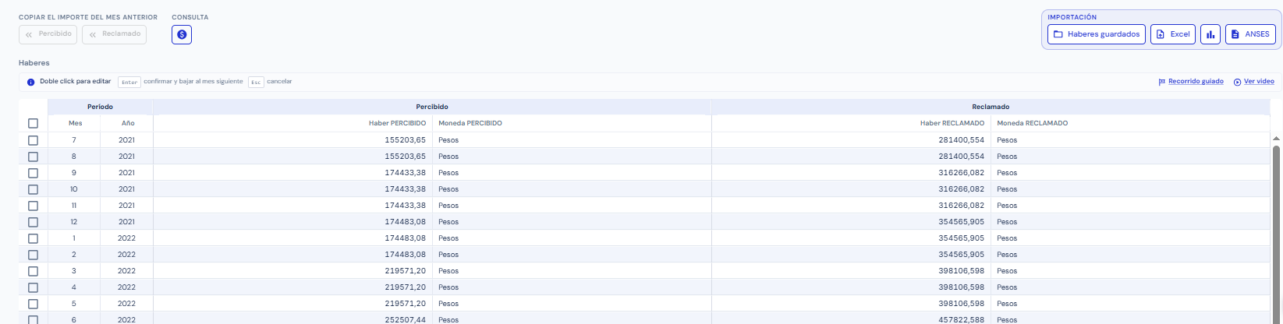The width and height of the screenshot is (1283, 324).
Task: Tick the checkbox for month 10 of 2021
Action: coord(33,189)
